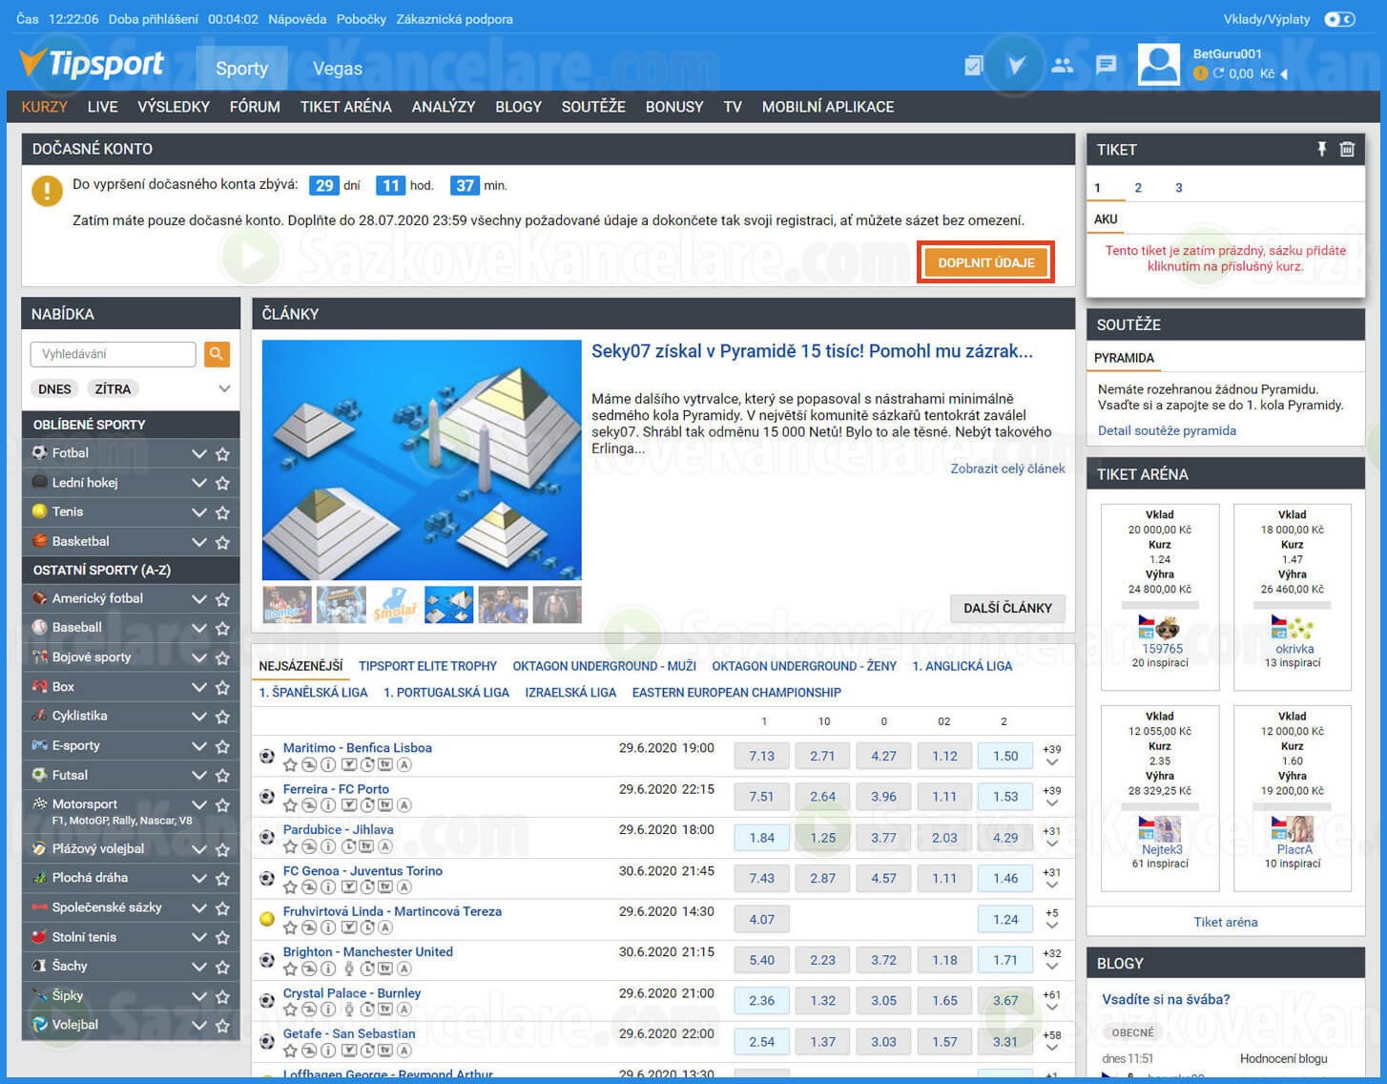Screen dimensions: 1387x1084
Task: Open ticket card by user Nejtek3
Action: (x=1160, y=799)
